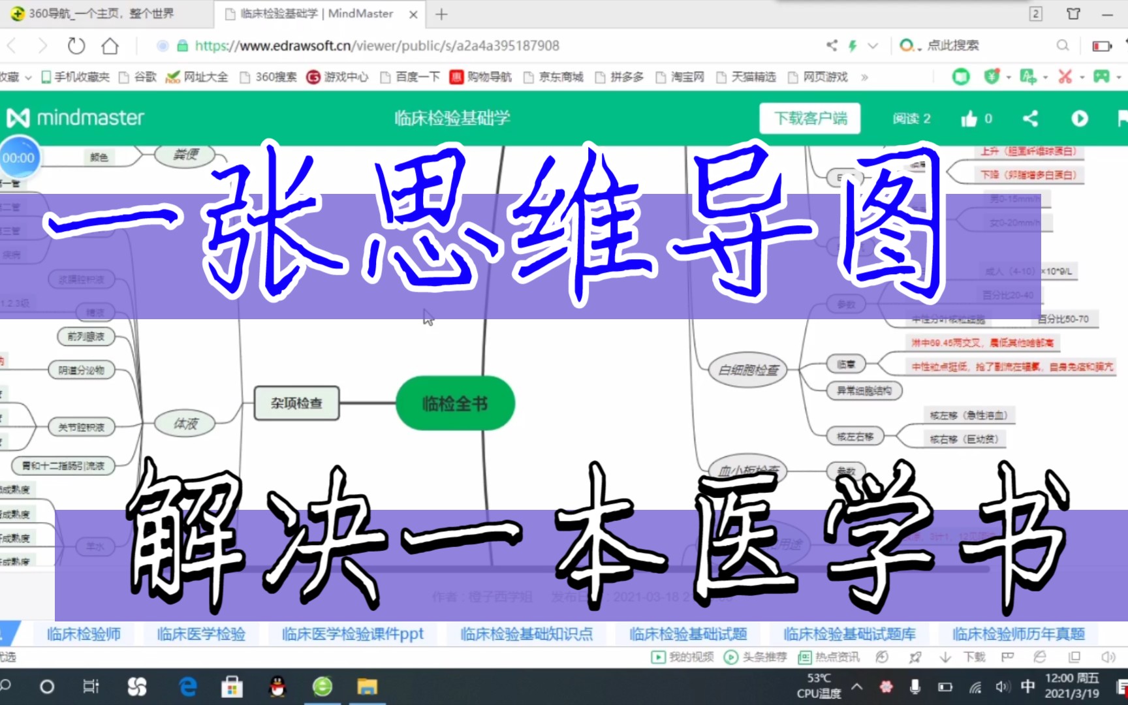Image resolution: width=1128 pixels, height=705 pixels.
Task: Open the 手机收藏夹 bookmark
Action: pos(75,77)
